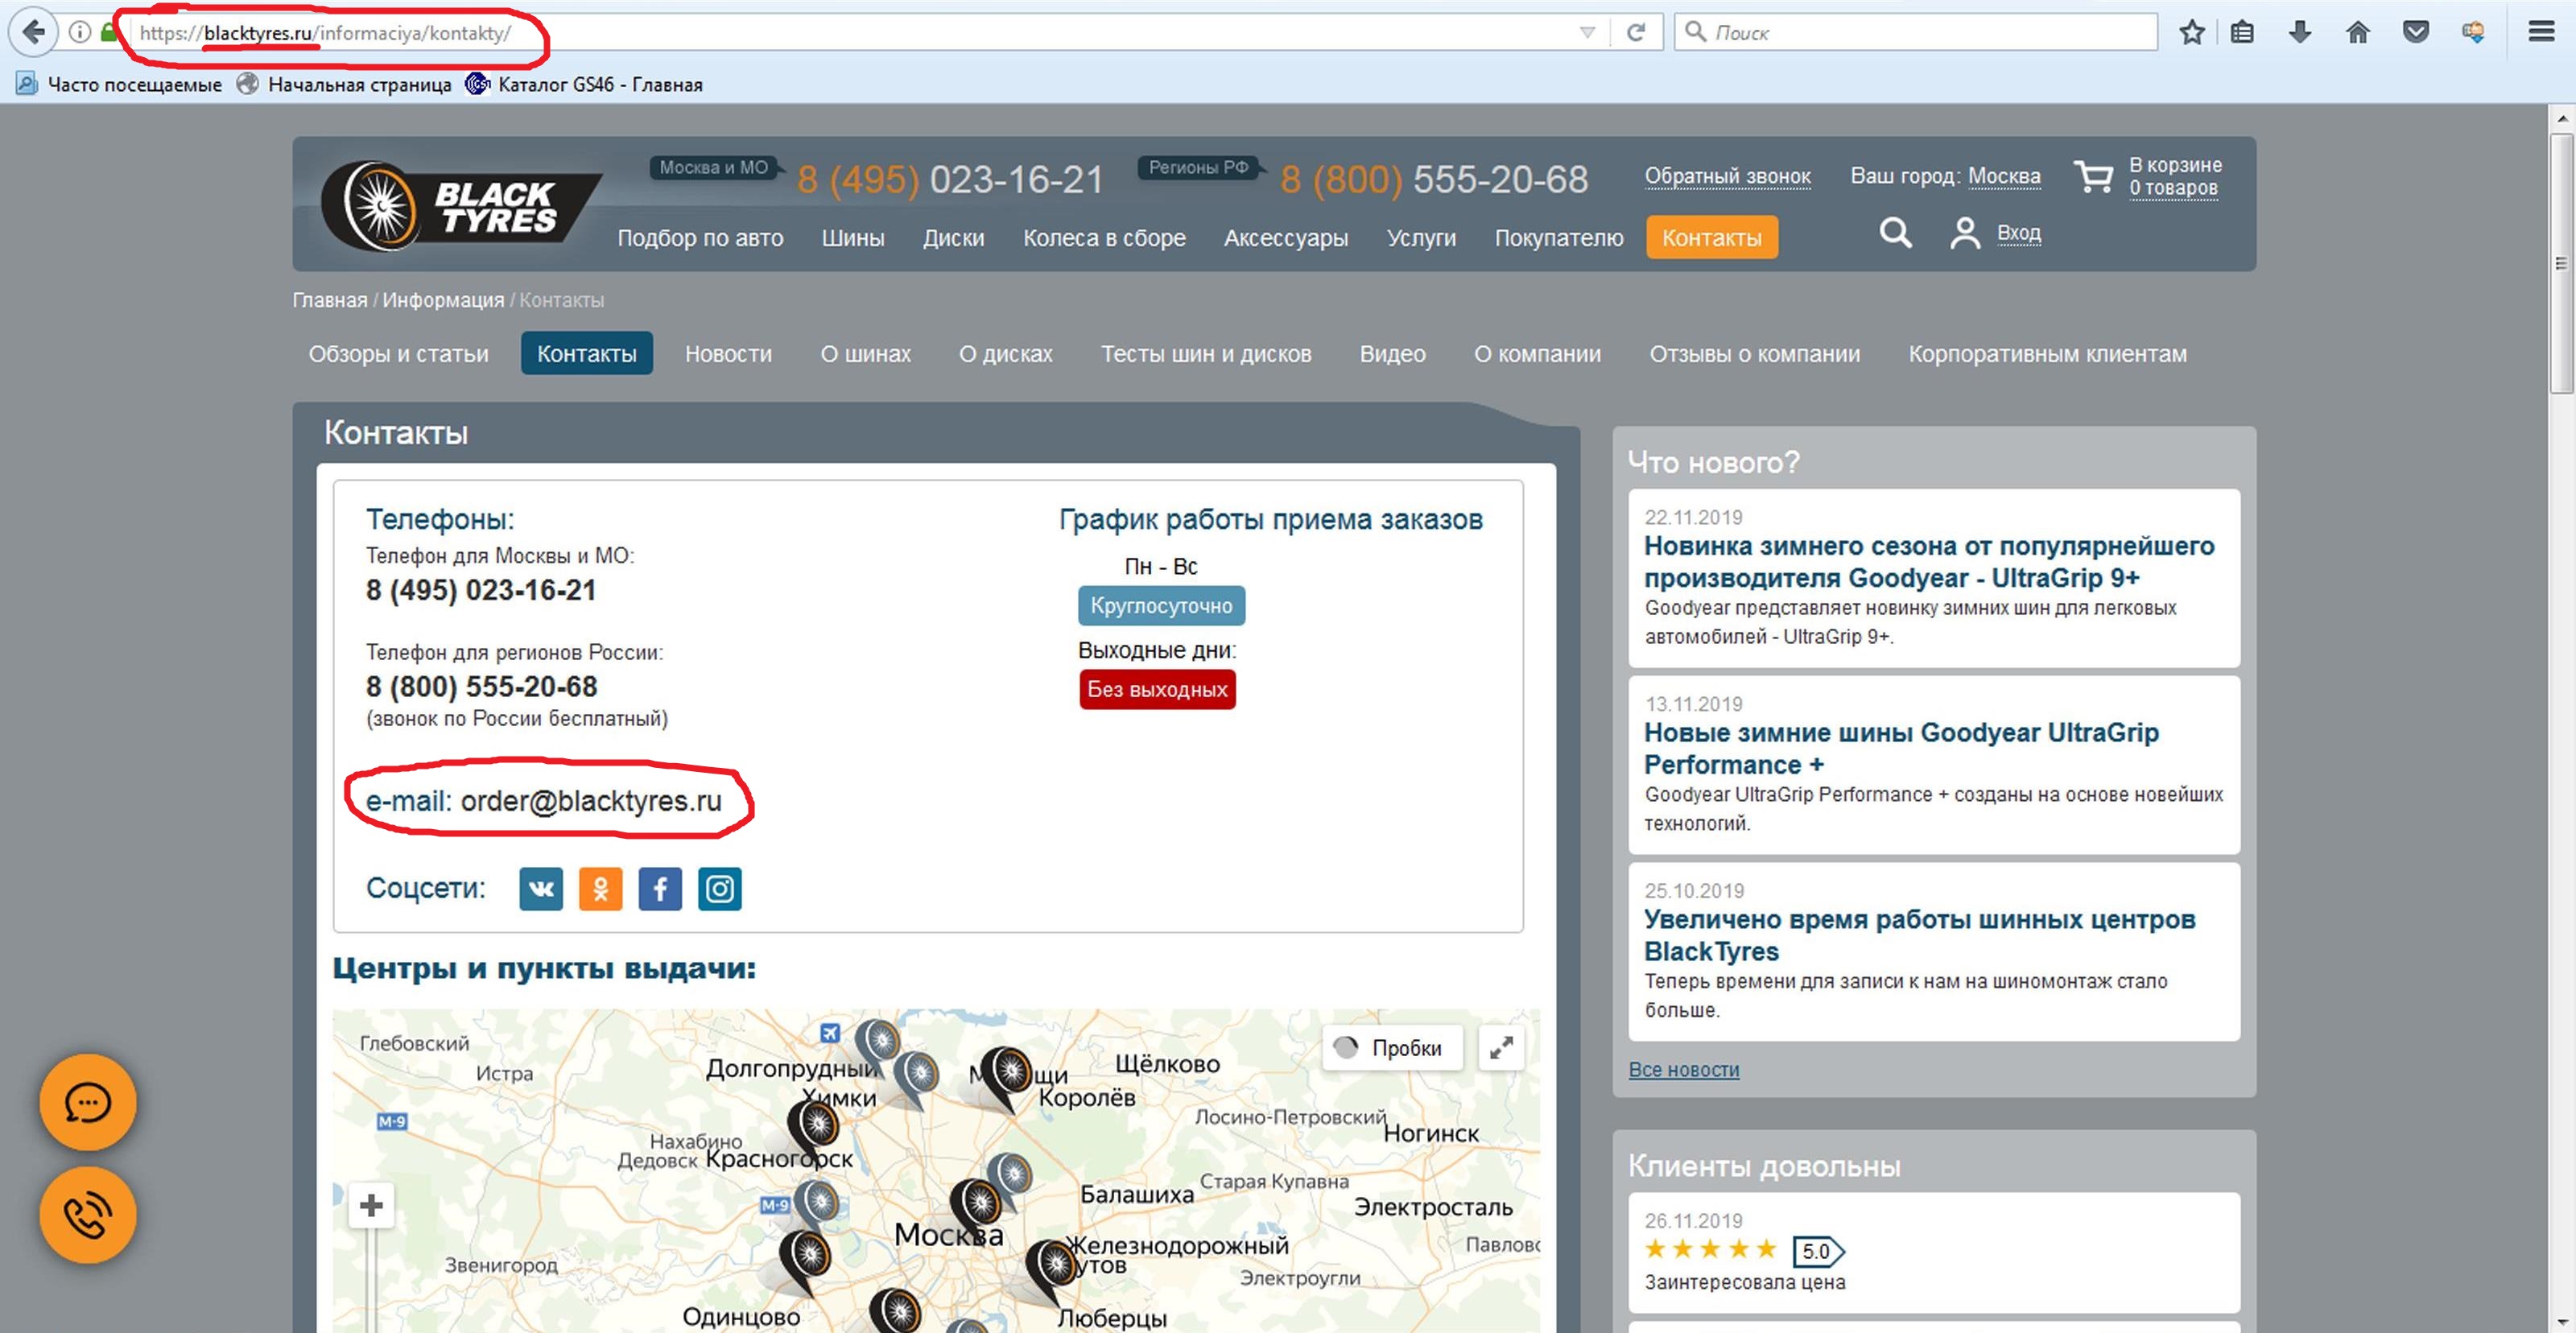Viewport: 2576px width, 1333px height.
Task: Toggle the 'Пробки' traffic layer on map
Action: tap(1392, 1048)
